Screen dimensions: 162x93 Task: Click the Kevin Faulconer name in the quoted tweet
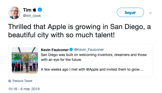pyautogui.click(x=55, y=50)
